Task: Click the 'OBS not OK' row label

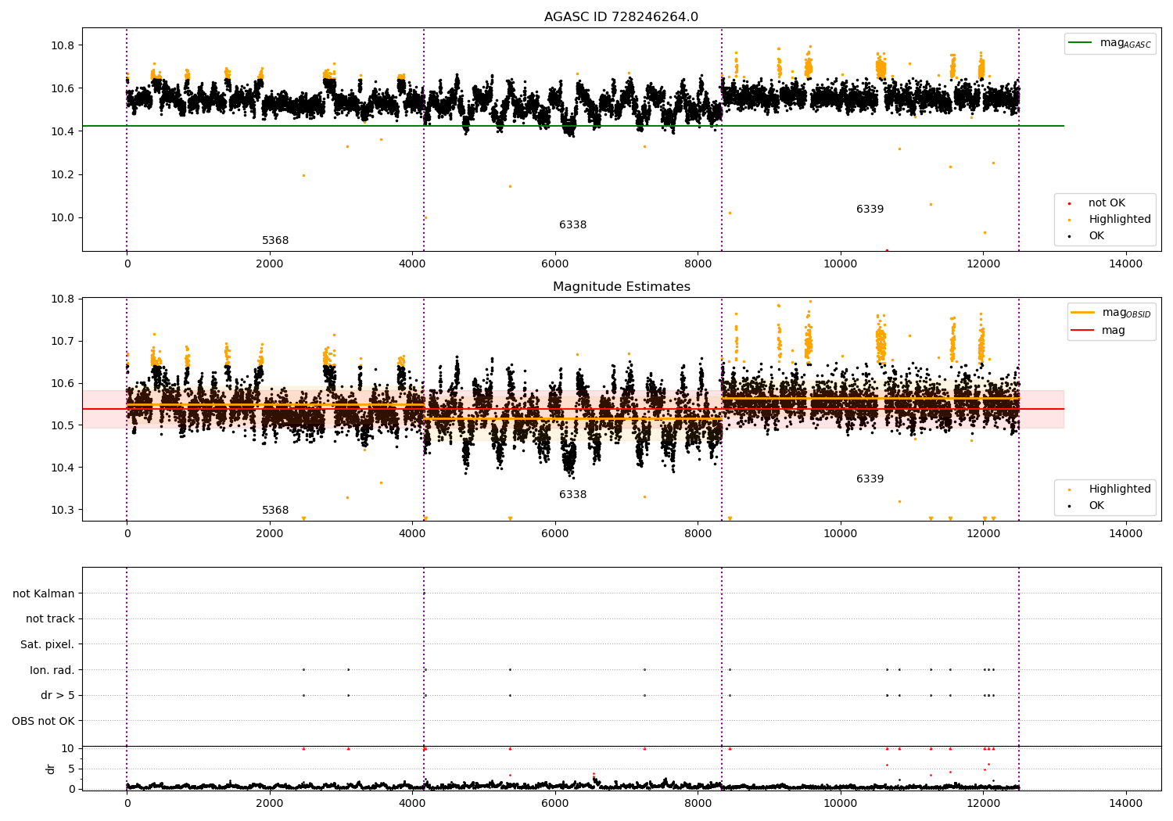Action: [43, 721]
